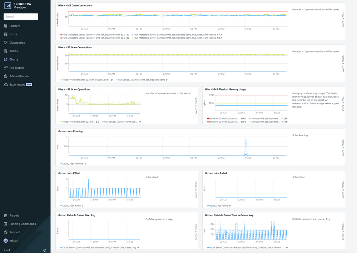Click the Hive - HS2 Open Operations title
The height and width of the screenshot is (253, 357).
click(74, 89)
